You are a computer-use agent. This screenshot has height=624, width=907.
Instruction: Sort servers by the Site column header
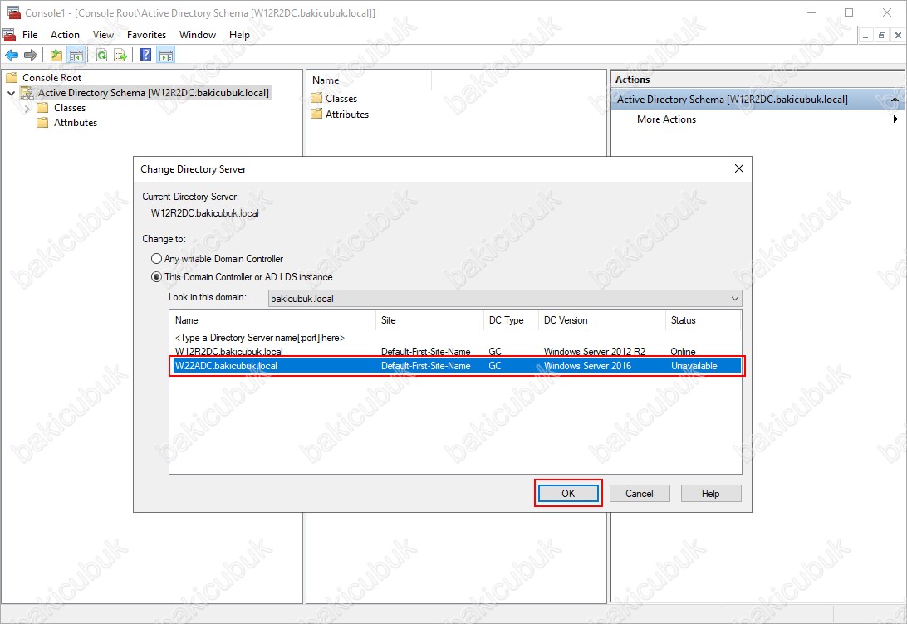tap(429, 320)
